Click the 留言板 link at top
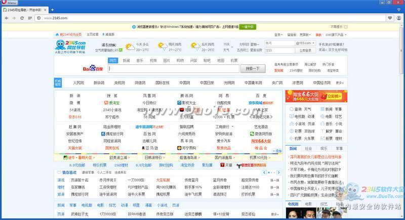405x220 pixels. (292, 34)
